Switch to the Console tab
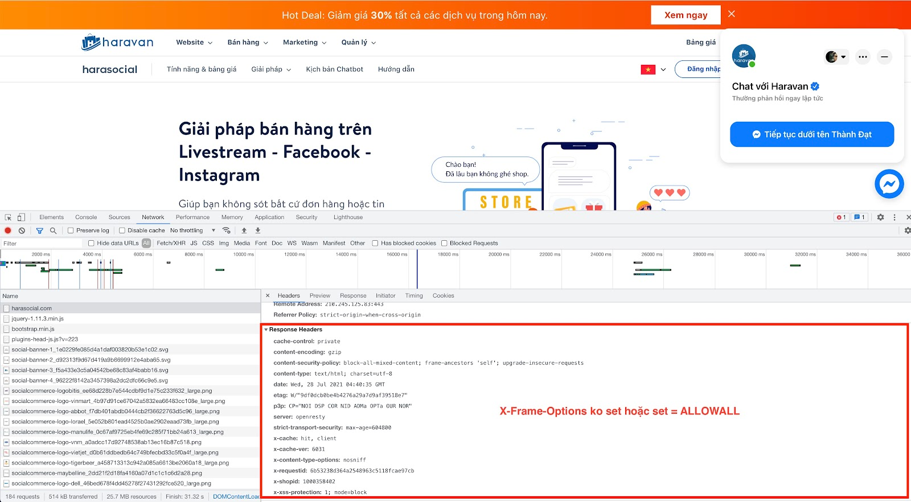This screenshot has height=502, width=911. coord(86,217)
